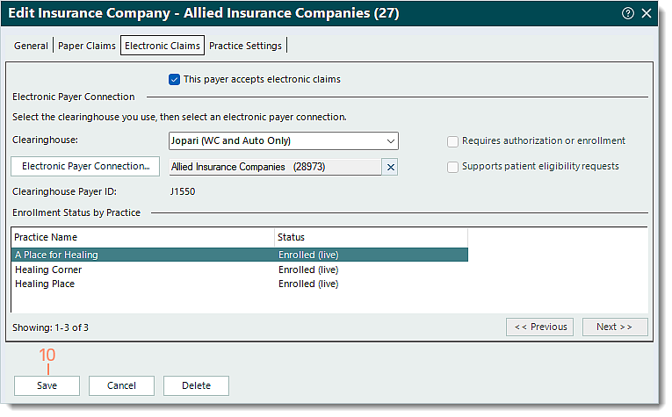This screenshot has height=417, width=672.
Task: Open the Paper Claims tab
Action: coord(88,46)
